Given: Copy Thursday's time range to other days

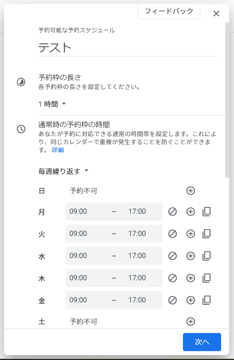Looking at the screenshot, I should click(207, 278).
